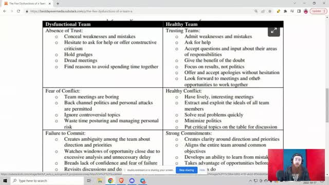The width and height of the screenshot is (329, 185).
Task: Click the Stop sharing button
Action: tap(187, 170)
